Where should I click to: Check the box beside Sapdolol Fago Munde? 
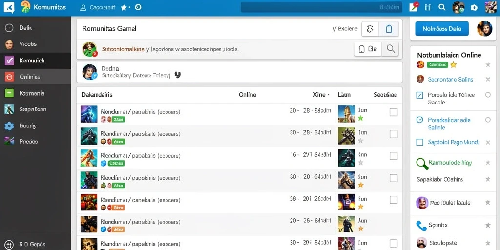point(420,142)
